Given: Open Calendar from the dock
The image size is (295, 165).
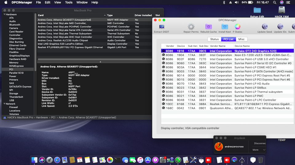Looking at the screenshot, I should (80, 160).
